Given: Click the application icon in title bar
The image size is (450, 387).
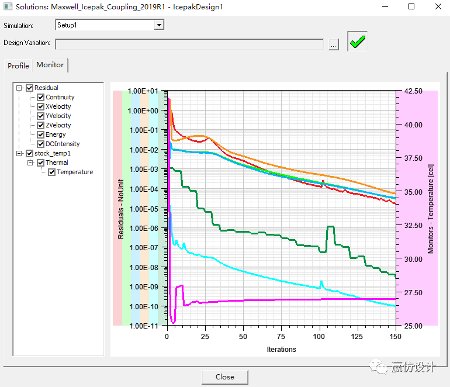Looking at the screenshot, I should click(x=8, y=7).
